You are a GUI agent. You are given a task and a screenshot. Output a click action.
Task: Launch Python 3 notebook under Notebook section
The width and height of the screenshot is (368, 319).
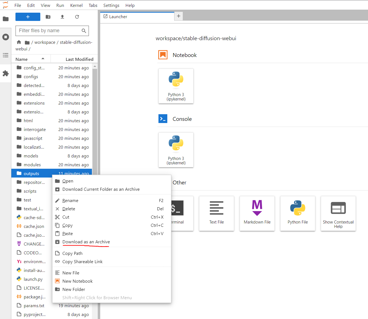click(x=176, y=86)
